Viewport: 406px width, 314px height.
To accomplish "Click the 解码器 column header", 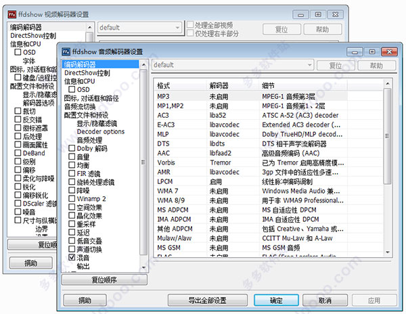I will [x=233, y=85].
